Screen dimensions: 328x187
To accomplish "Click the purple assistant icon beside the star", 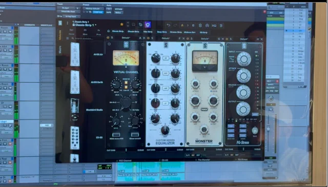I will tap(148, 25).
